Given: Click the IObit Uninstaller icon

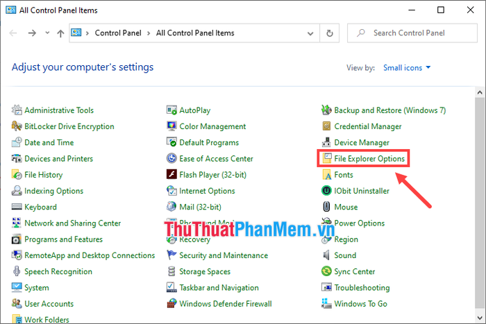Looking at the screenshot, I should [x=326, y=191].
